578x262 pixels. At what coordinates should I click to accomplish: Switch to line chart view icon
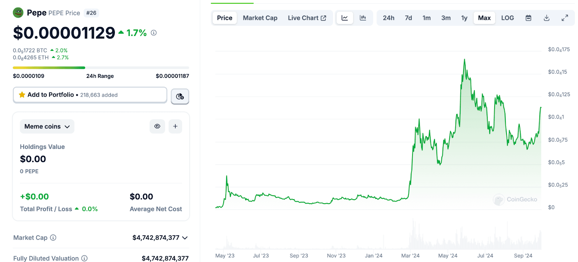345,18
